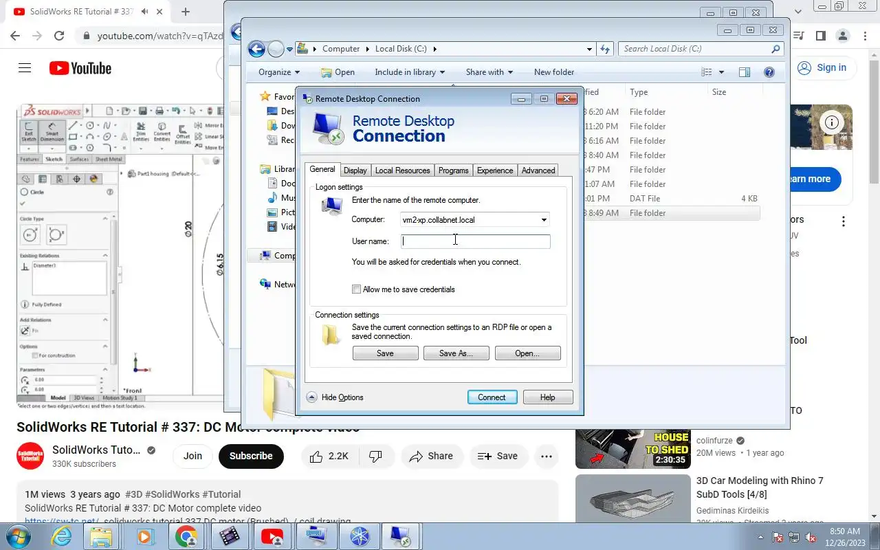Reload the YouTube page in Chrome
Image resolution: width=880 pixels, height=550 pixels.
tap(59, 36)
